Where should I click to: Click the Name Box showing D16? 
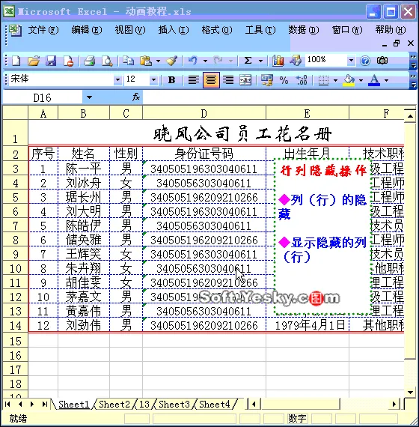[x=42, y=97]
